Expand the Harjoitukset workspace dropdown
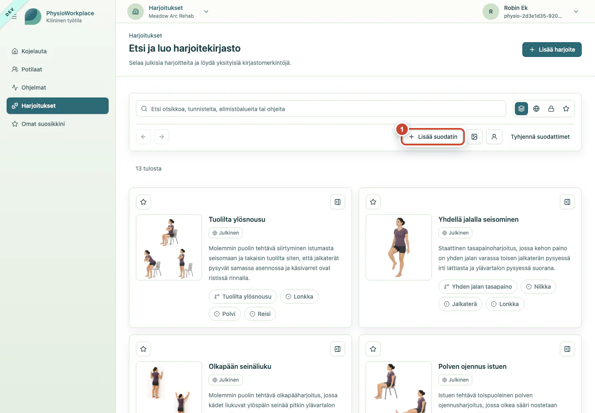 (206, 12)
